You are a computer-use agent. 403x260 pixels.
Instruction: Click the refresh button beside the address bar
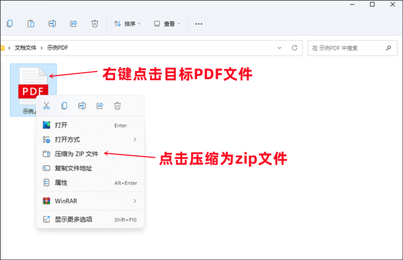(294, 48)
